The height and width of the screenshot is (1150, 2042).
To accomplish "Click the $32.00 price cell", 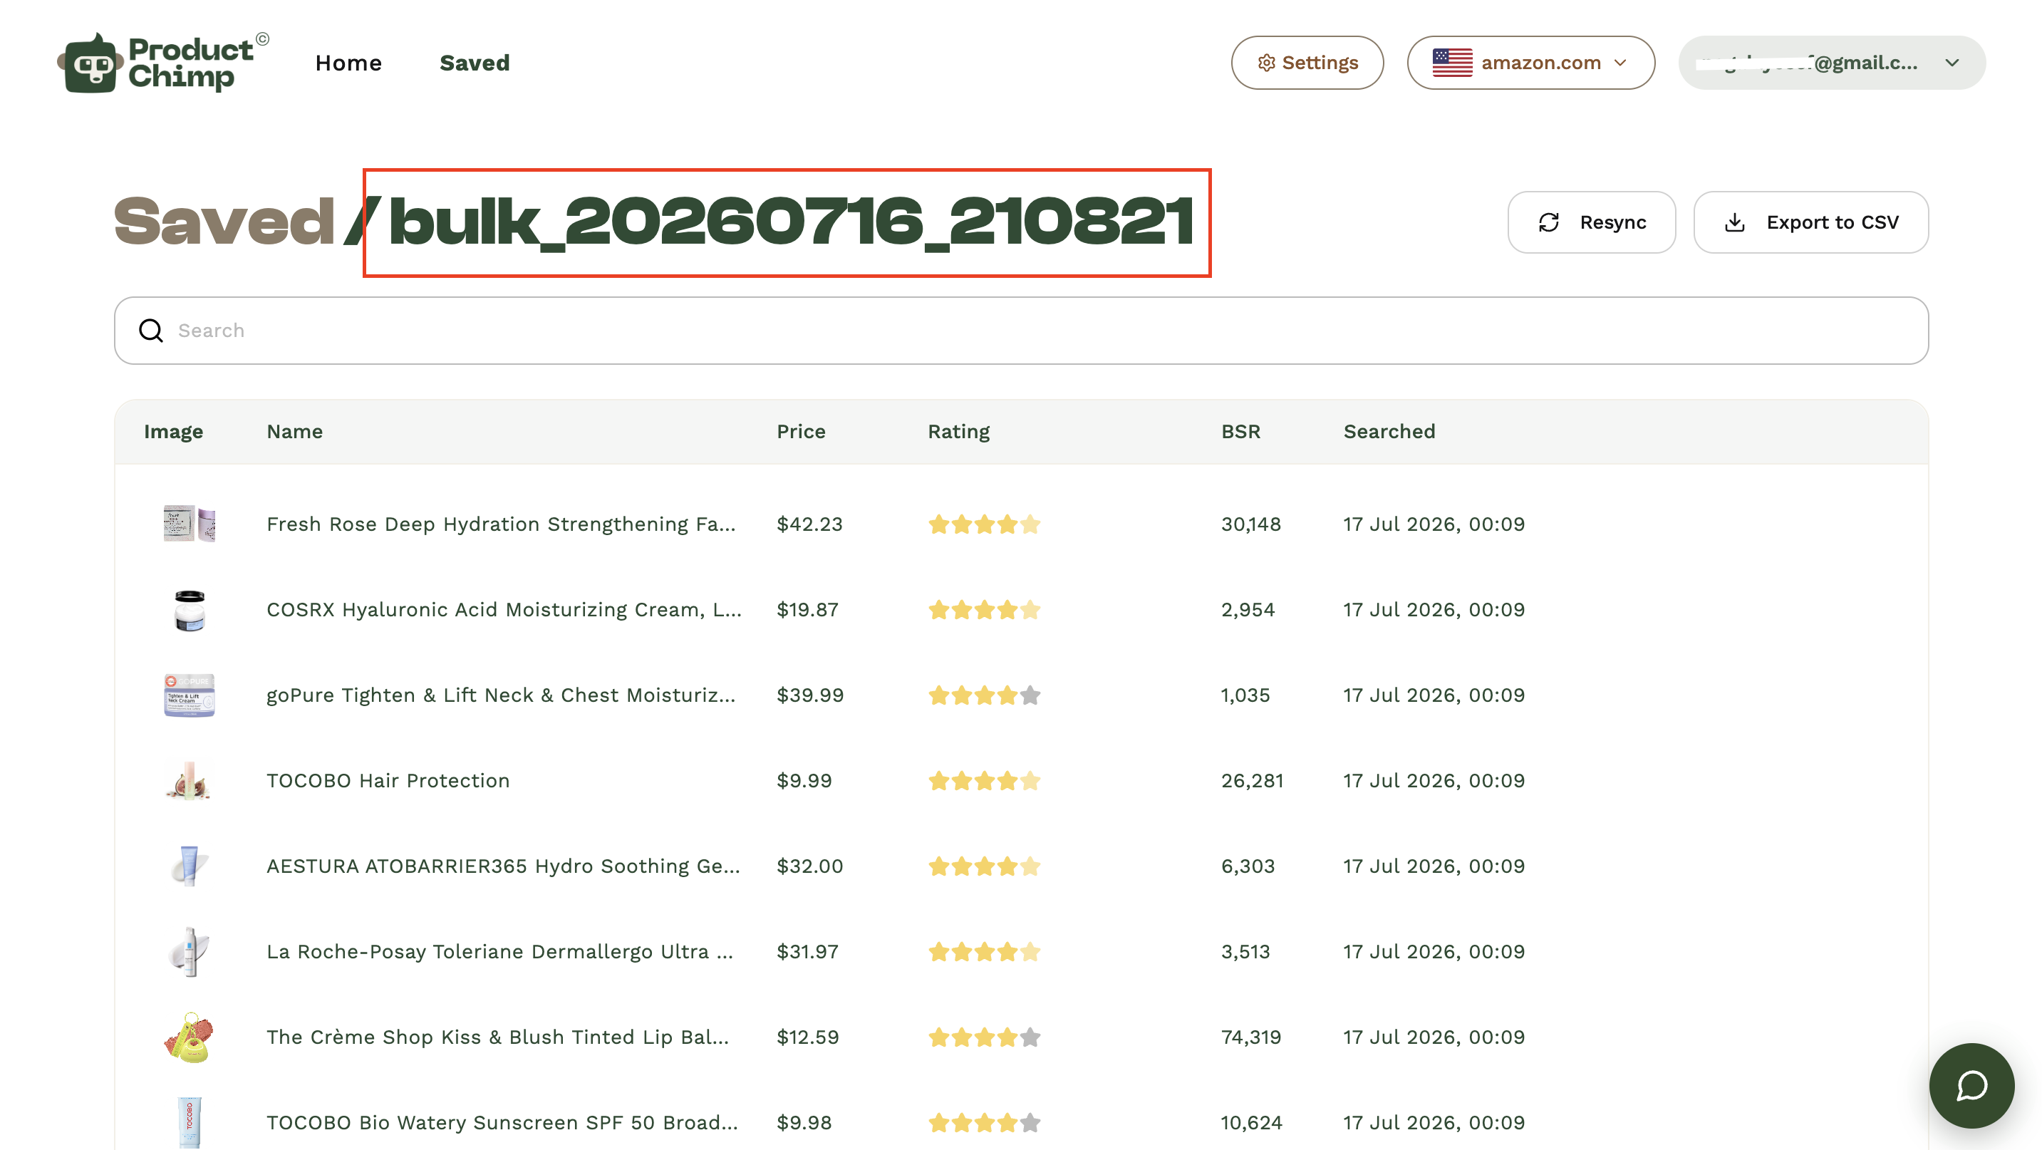I will coord(809,866).
